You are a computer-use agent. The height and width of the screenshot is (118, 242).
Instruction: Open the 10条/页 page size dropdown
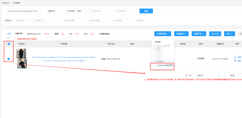point(201,75)
